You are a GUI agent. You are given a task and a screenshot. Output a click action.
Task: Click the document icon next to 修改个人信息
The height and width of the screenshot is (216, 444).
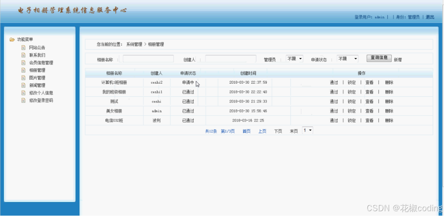(x=24, y=93)
